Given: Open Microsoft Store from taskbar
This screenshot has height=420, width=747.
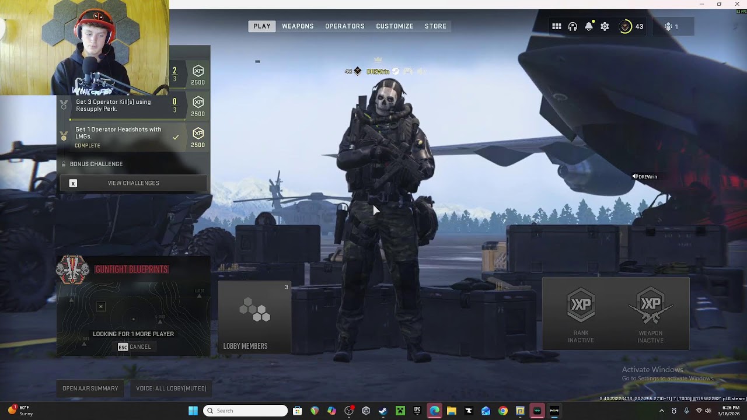Looking at the screenshot, I should click(297, 411).
